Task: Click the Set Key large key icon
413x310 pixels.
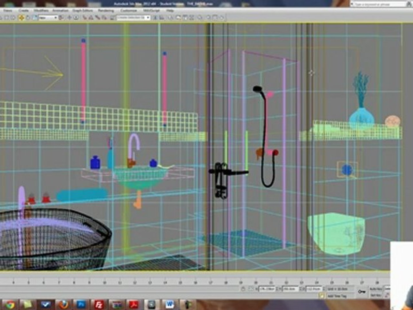Action: point(362,292)
